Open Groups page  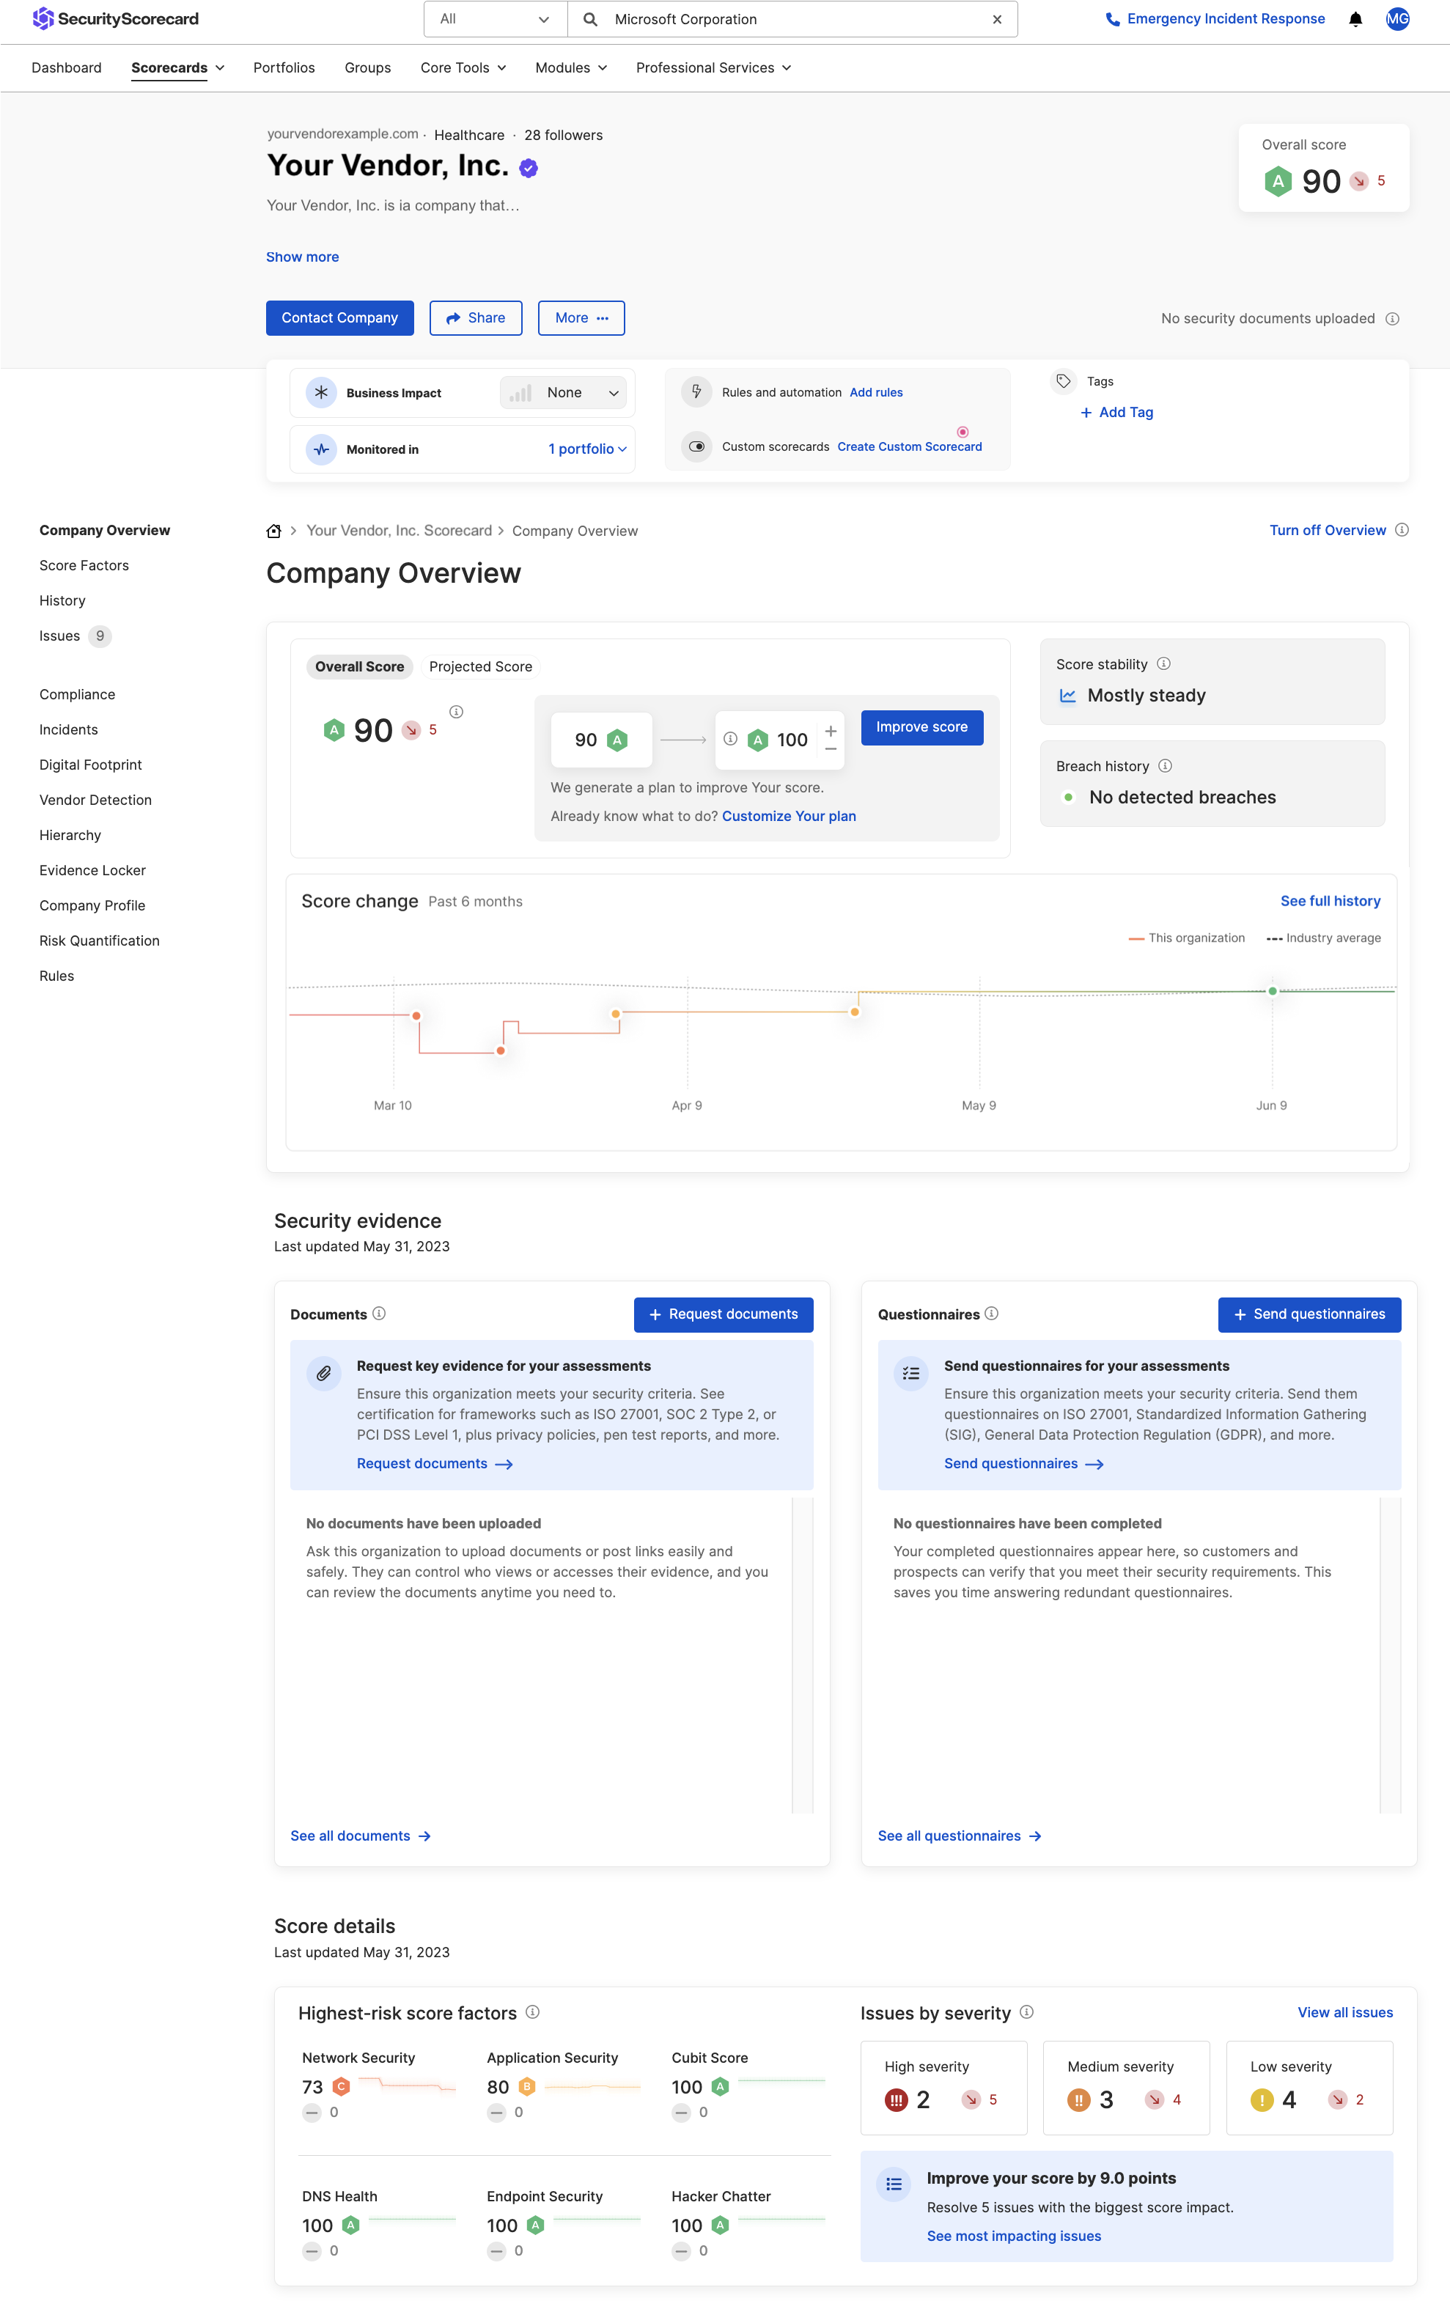click(367, 67)
